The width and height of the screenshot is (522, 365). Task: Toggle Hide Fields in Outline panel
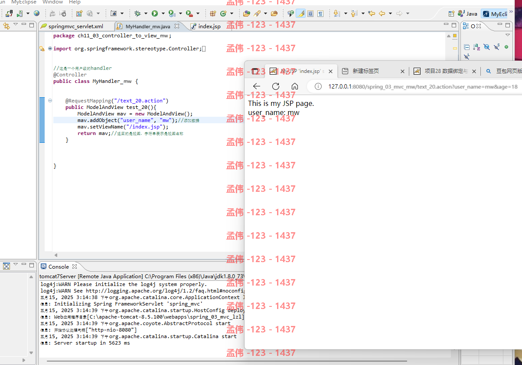[486, 46]
